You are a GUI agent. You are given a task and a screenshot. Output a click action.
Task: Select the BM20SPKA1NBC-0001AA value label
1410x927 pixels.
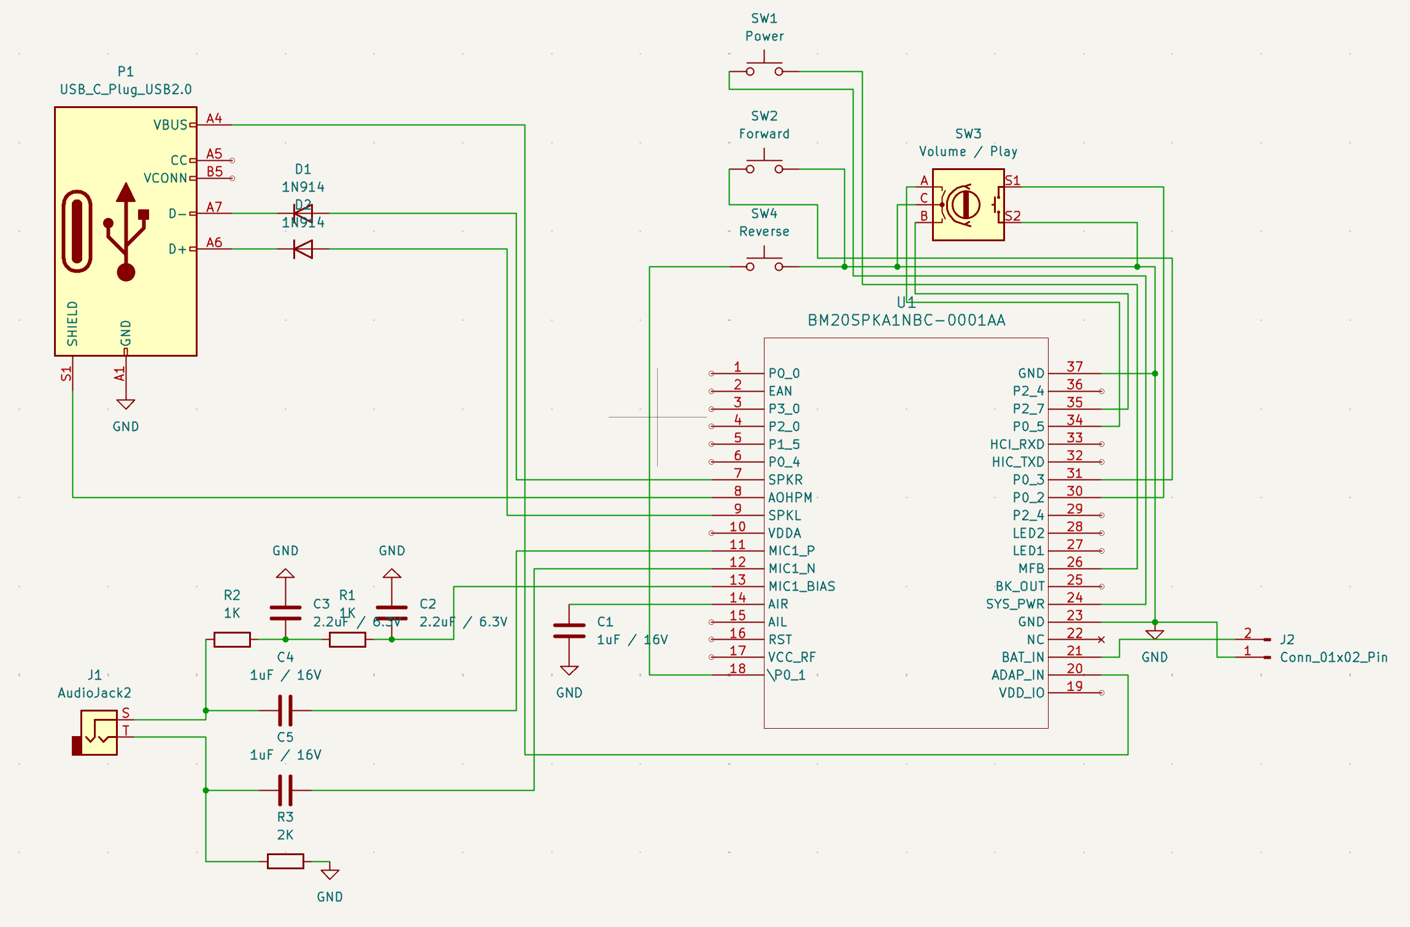pos(906,320)
